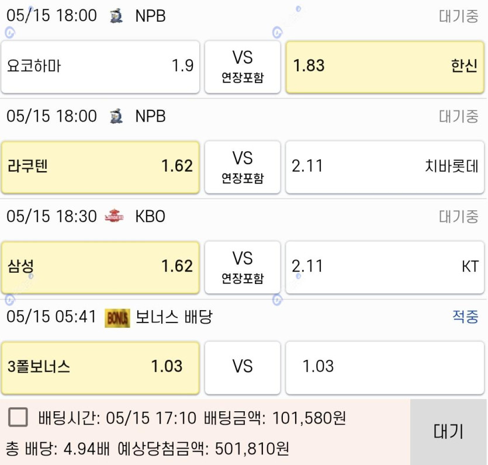Click the grey 대기 status button
488x465 pixels.
click(448, 432)
